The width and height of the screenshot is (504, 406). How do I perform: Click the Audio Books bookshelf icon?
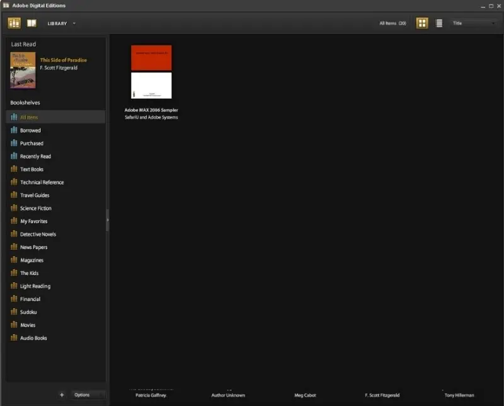click(14, 337)
